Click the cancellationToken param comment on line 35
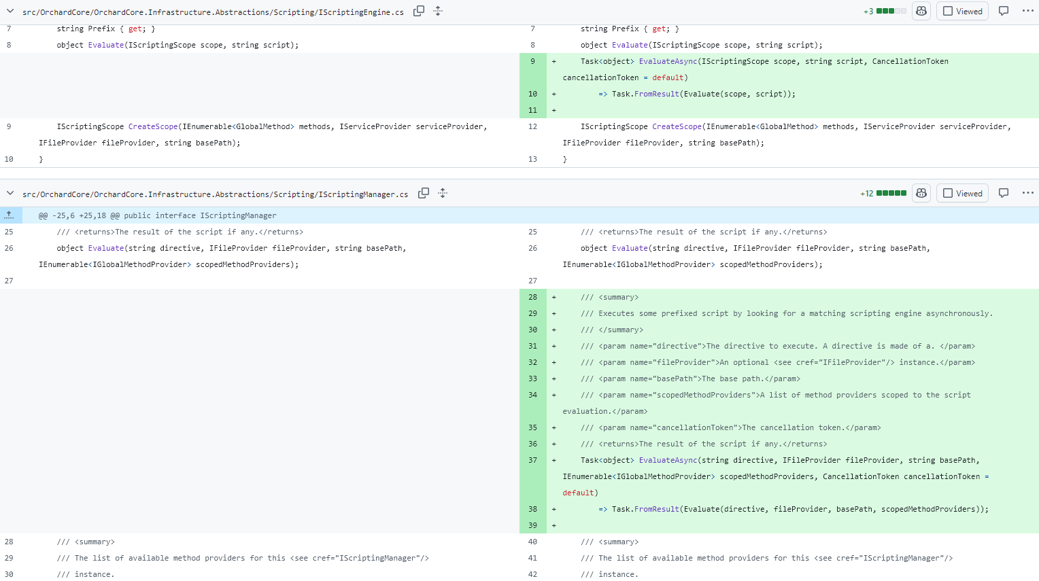Image resolution: width=1039 pixels, height=581 pixels. tap(730, 427)
